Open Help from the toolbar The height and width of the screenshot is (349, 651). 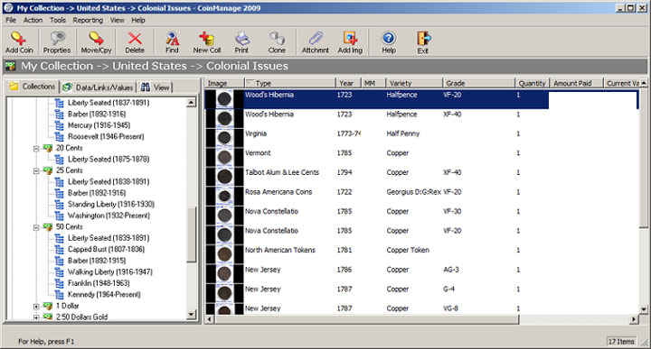pyautogui.click(x=389, y=42)
